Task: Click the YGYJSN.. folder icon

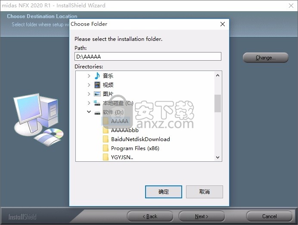Action: coord(106,157)
